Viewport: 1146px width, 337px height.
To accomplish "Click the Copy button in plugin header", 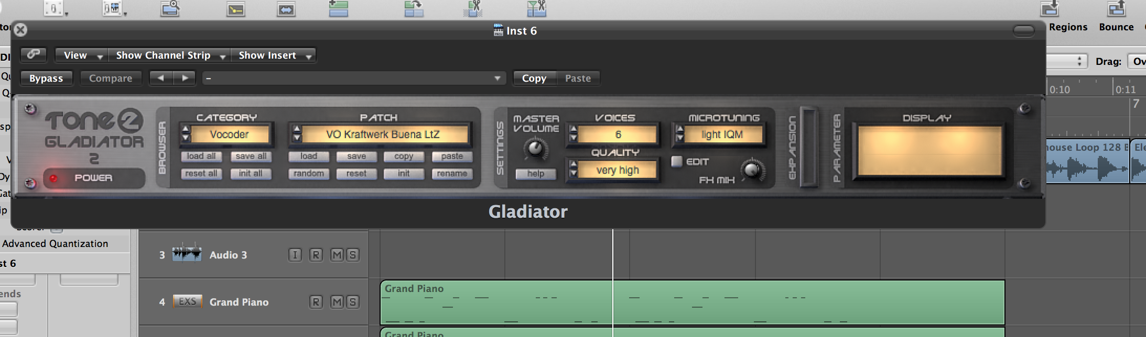I will [x=534, y=78].
